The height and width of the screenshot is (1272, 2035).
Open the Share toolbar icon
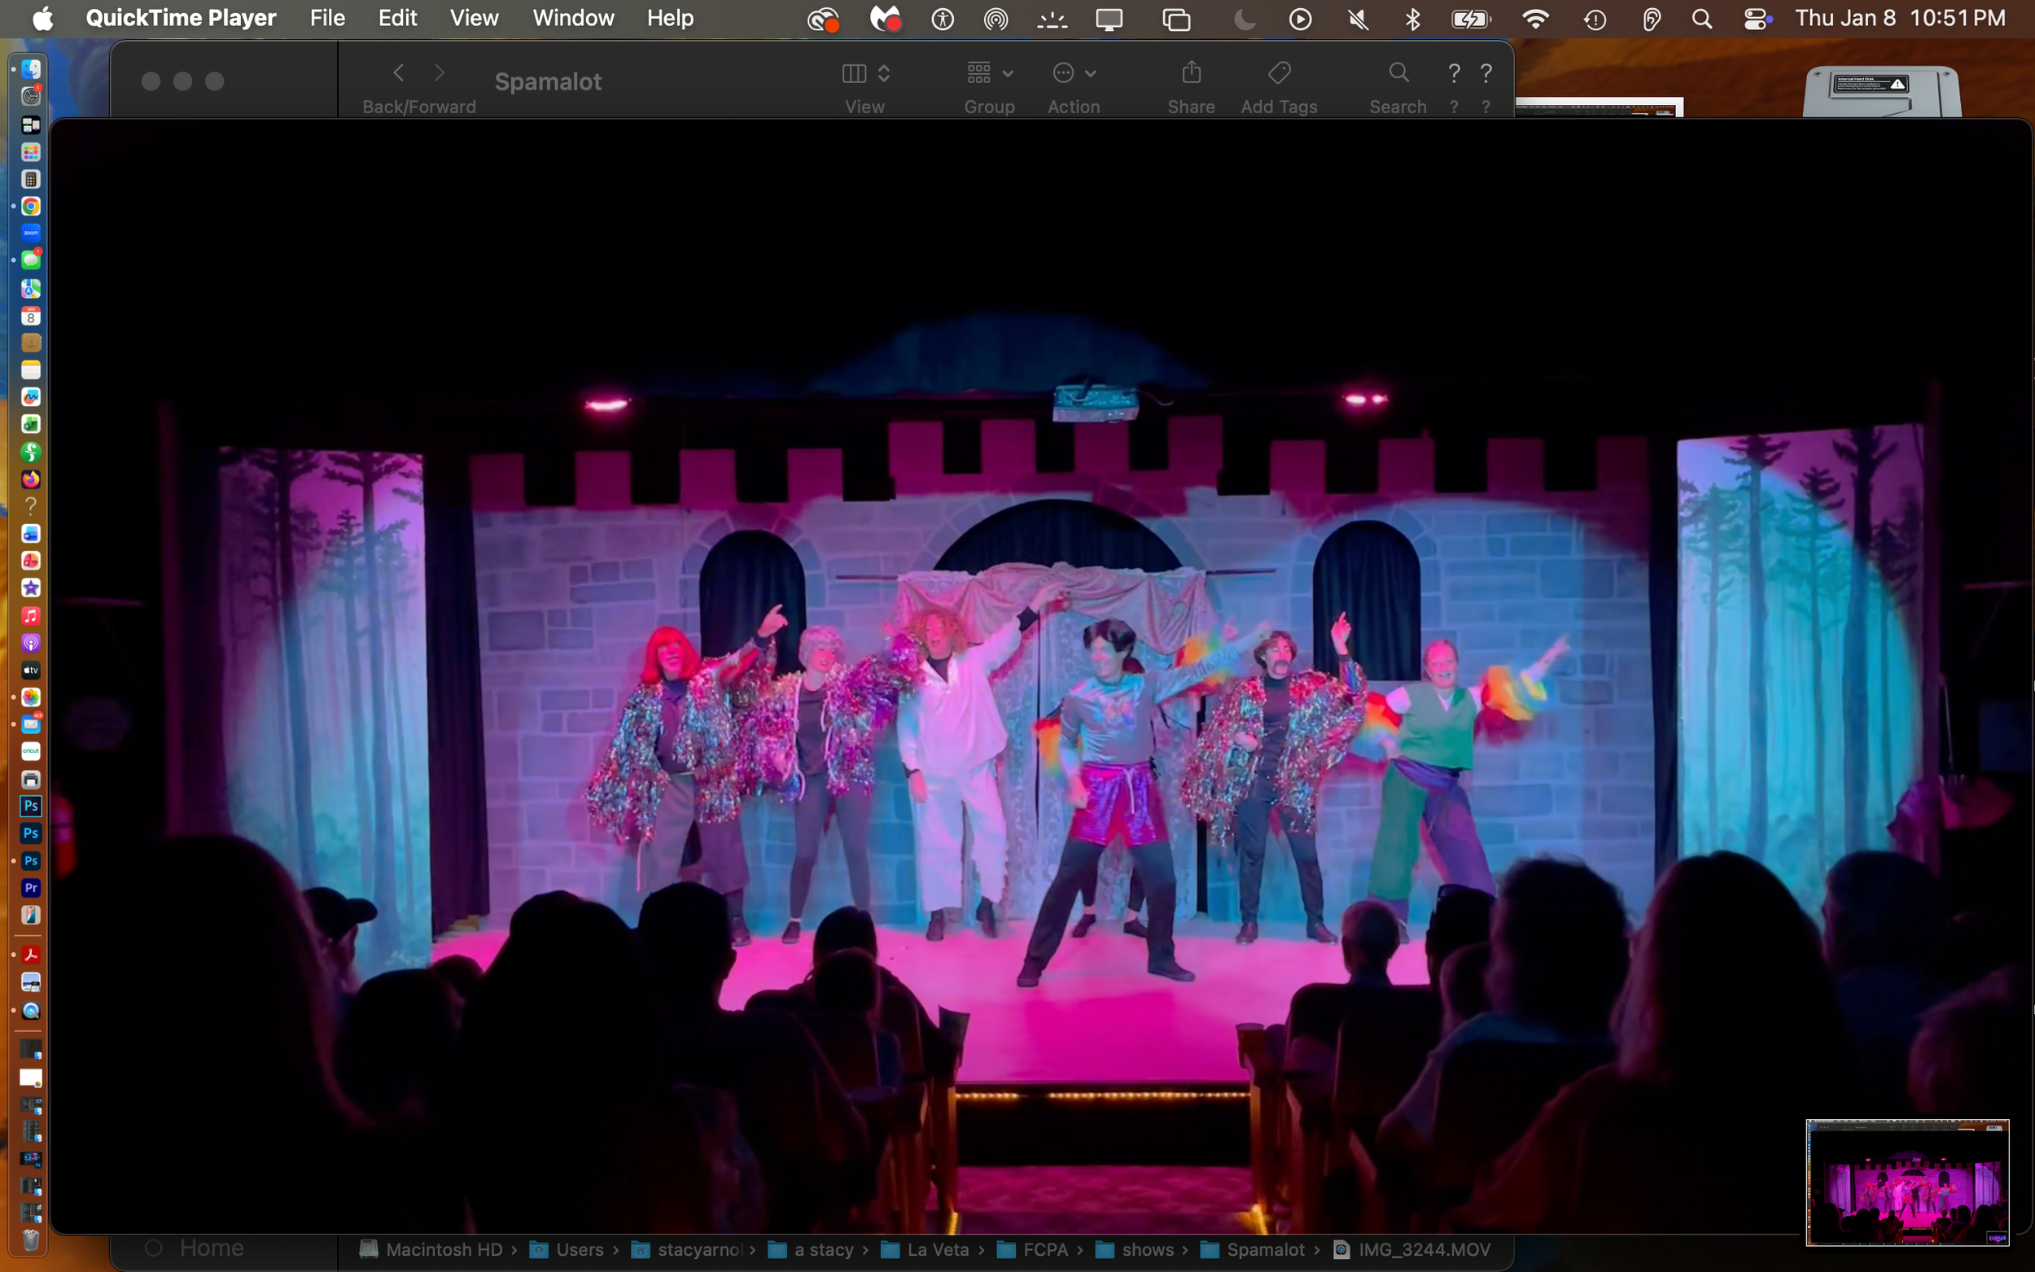coord(1190,73)
